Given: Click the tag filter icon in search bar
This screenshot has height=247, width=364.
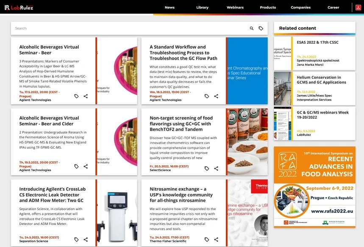Looking at the screenshot, I should (x=261, y=28).
